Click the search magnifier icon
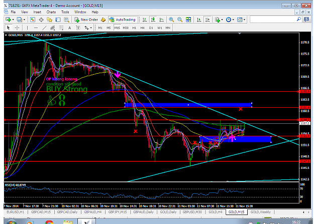Image resolution: width=314 pixels, height=224 pixels. pyautogui.click(x=298, y=20)
